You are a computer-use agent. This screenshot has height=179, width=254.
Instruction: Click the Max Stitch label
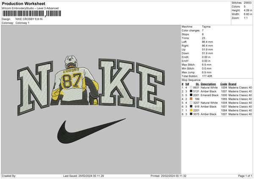(x=188, y=65)
